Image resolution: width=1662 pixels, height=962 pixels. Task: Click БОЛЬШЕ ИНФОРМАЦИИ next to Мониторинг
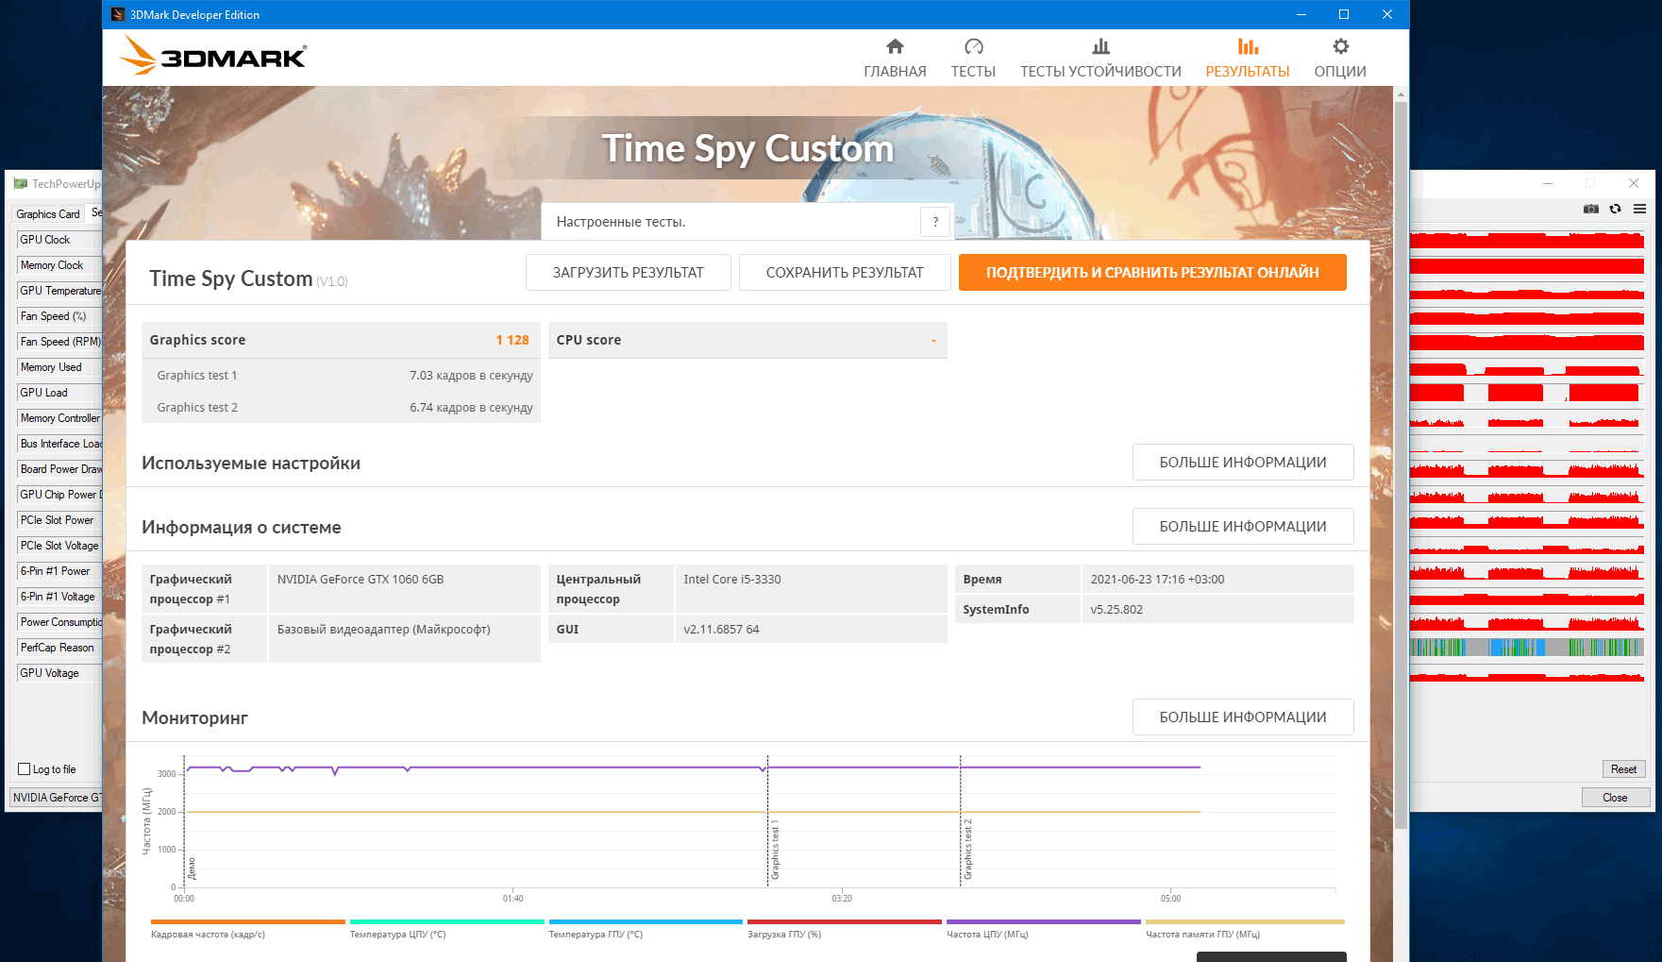1243,717
